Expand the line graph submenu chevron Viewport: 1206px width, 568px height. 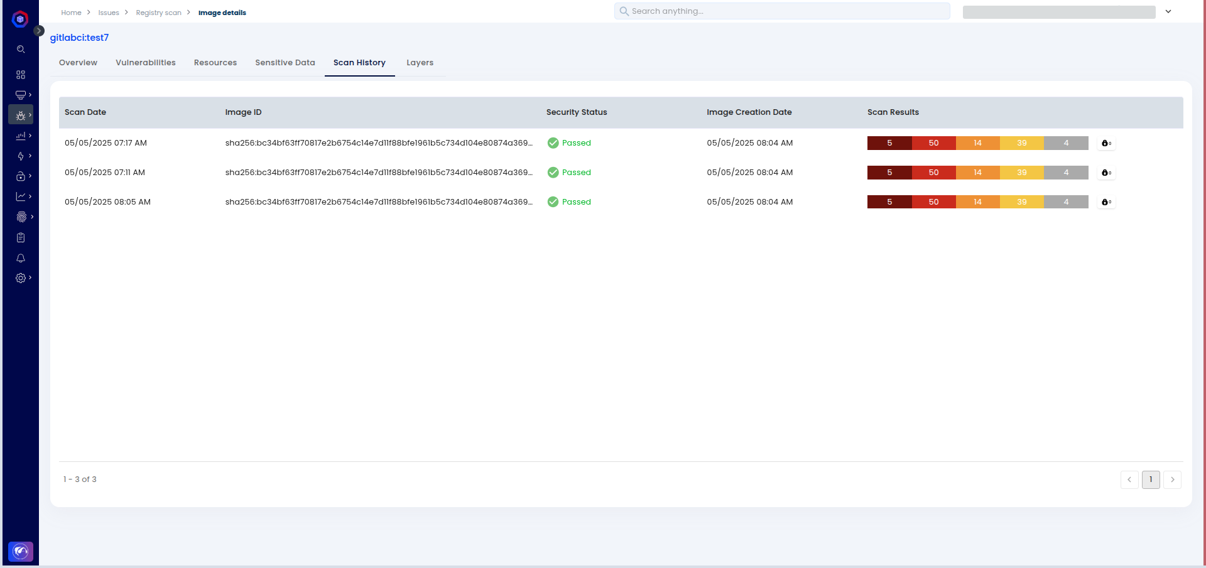30,196
